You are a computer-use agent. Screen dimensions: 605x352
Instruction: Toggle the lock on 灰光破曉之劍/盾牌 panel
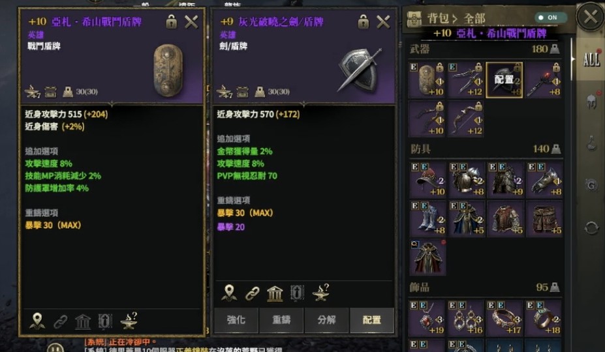363,22
